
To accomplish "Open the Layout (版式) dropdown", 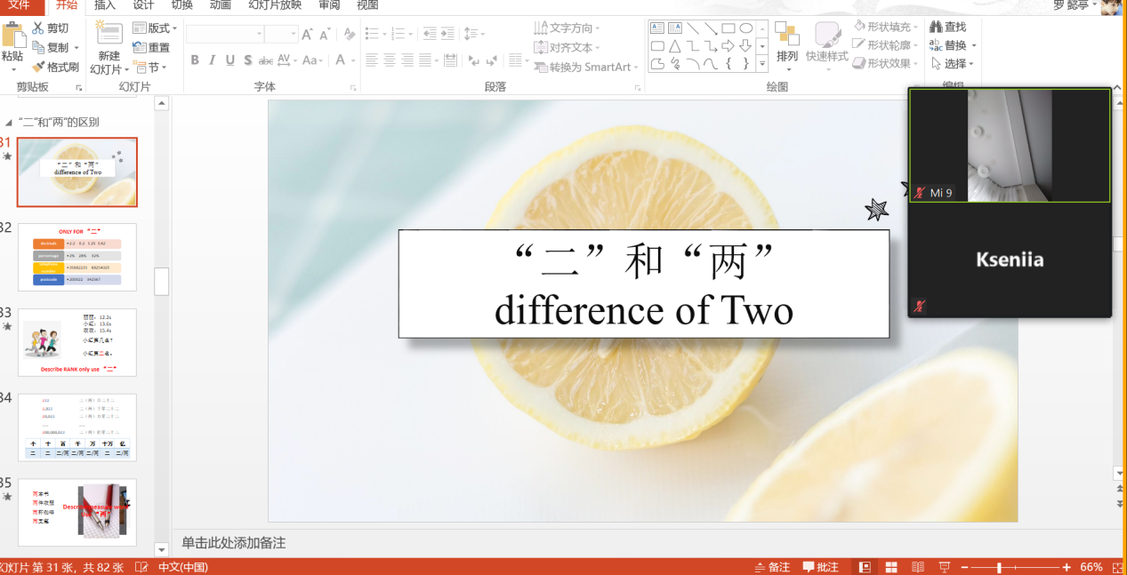I will (155, 28).
